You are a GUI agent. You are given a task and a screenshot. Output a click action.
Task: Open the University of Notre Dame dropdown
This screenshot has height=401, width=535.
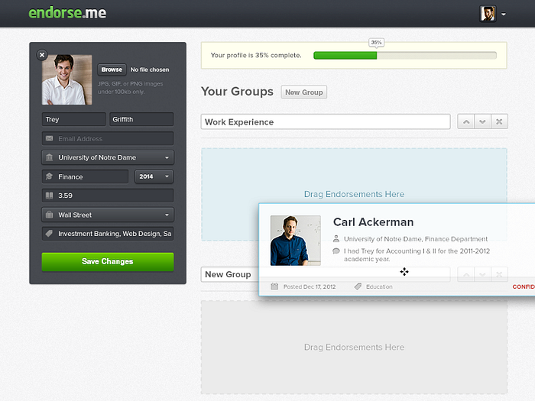pyautogui.click(x=108, y=157)
